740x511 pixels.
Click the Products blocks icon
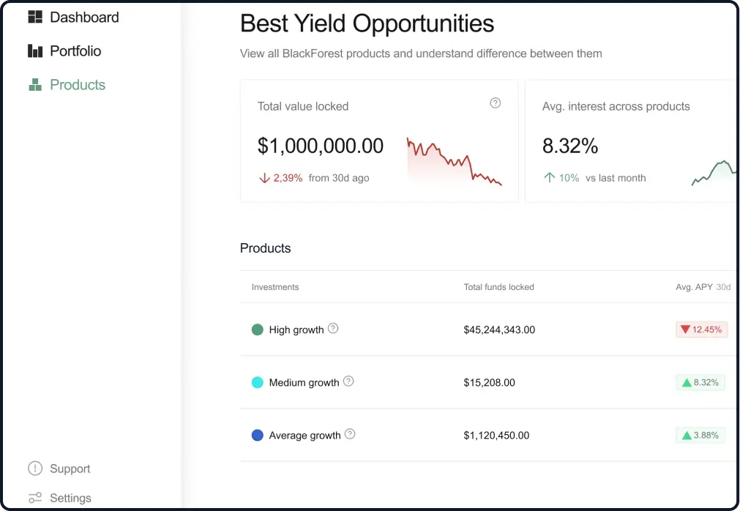coord(35,85)
